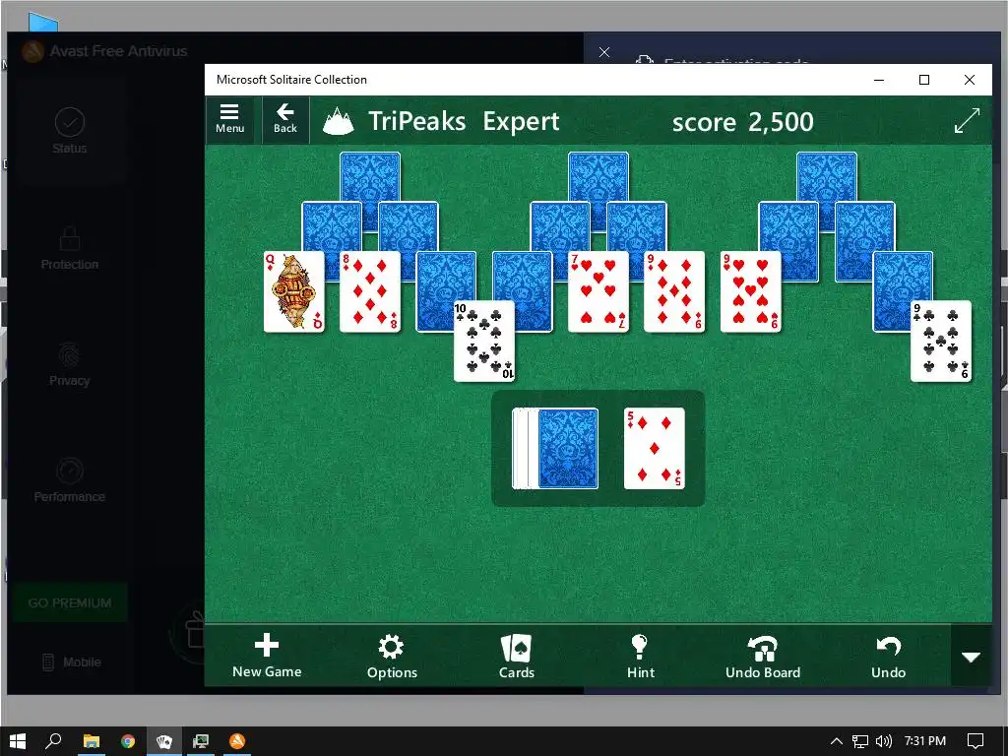
Task: Click the Avast GO PREMIUM button
Action: click(70, 603)
